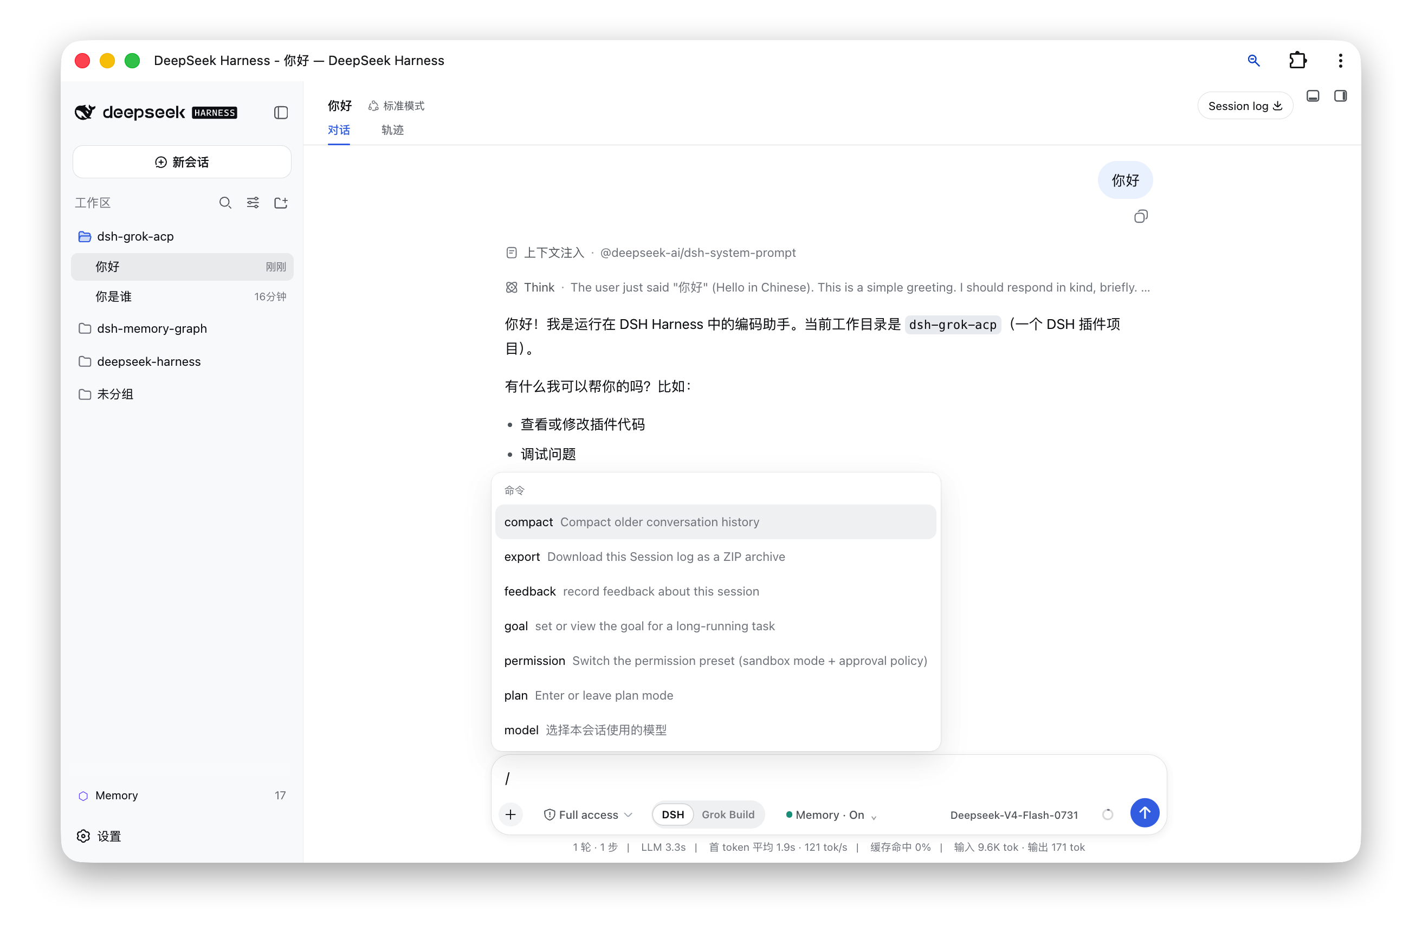
Task: Click the 查看或修改插件代码 bullet
Action: tap(582, 424)
